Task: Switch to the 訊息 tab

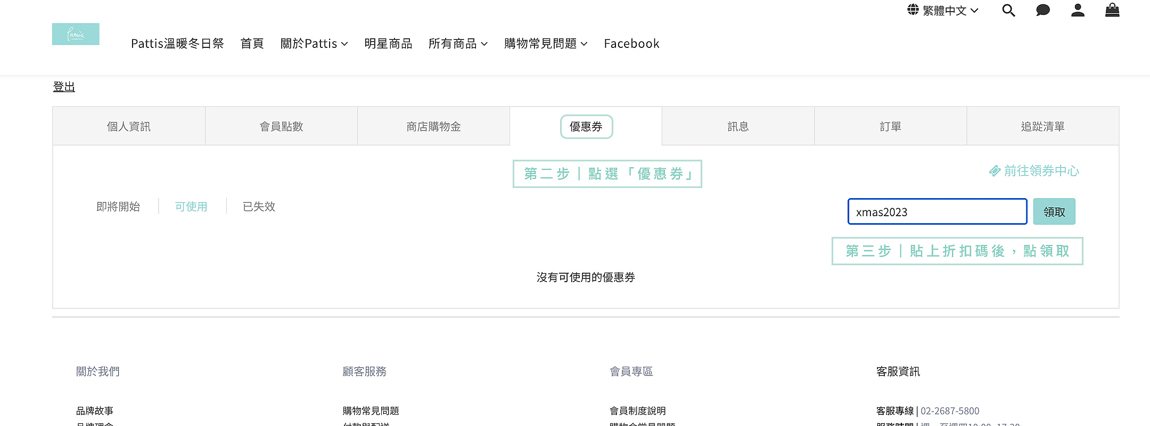Action: pyautogui.click(x=738, y=126)
